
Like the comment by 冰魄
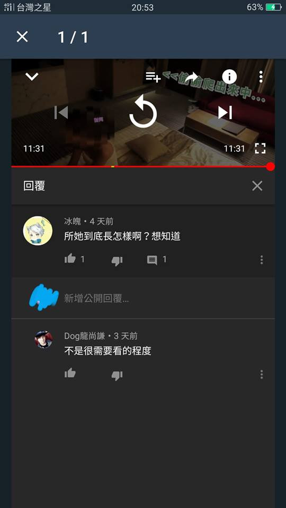tap(70, 259)
